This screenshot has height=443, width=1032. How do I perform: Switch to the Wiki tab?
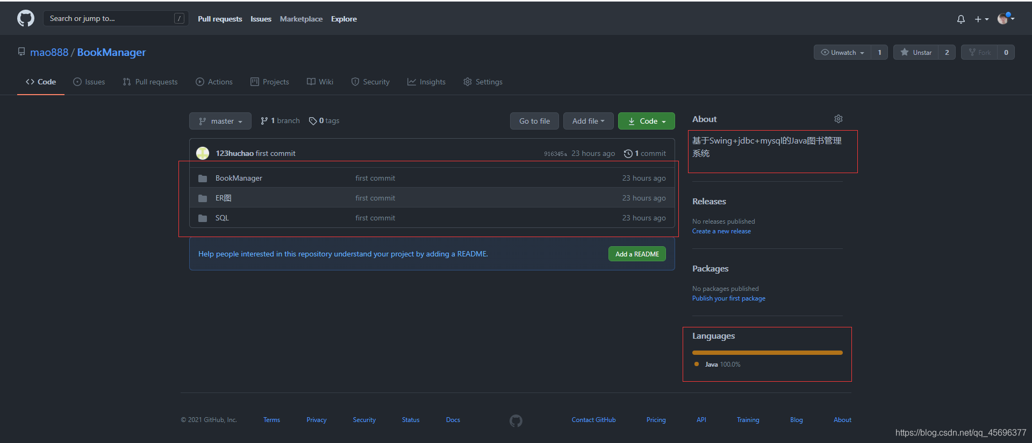pyautogui.click(x=320, y=82)
